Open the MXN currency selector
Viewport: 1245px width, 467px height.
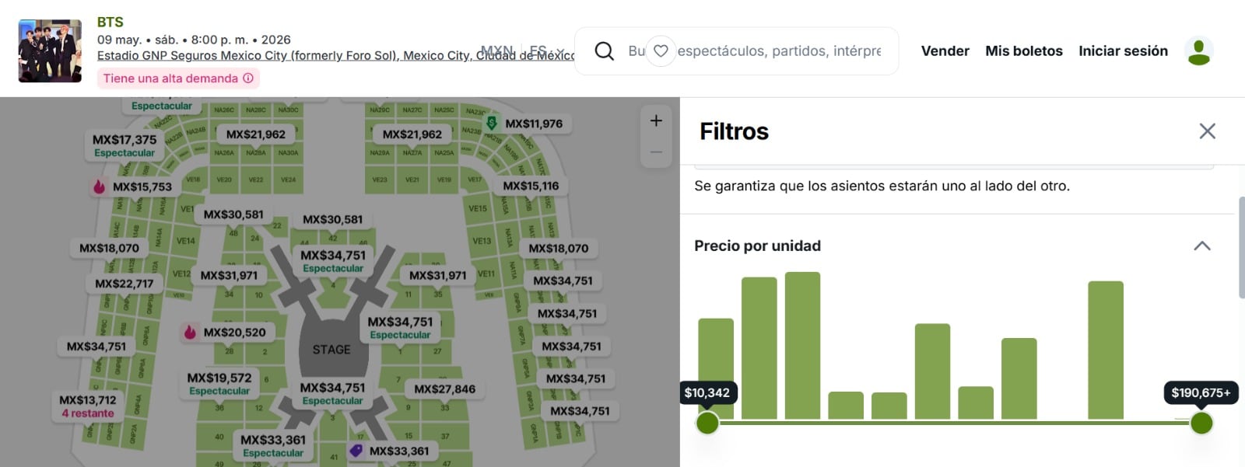click(x=496, y=51)
